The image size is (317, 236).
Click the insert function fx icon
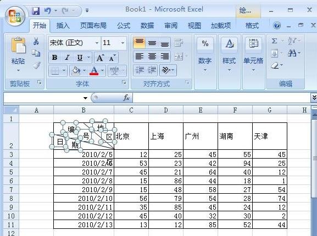tap(126, 98)
